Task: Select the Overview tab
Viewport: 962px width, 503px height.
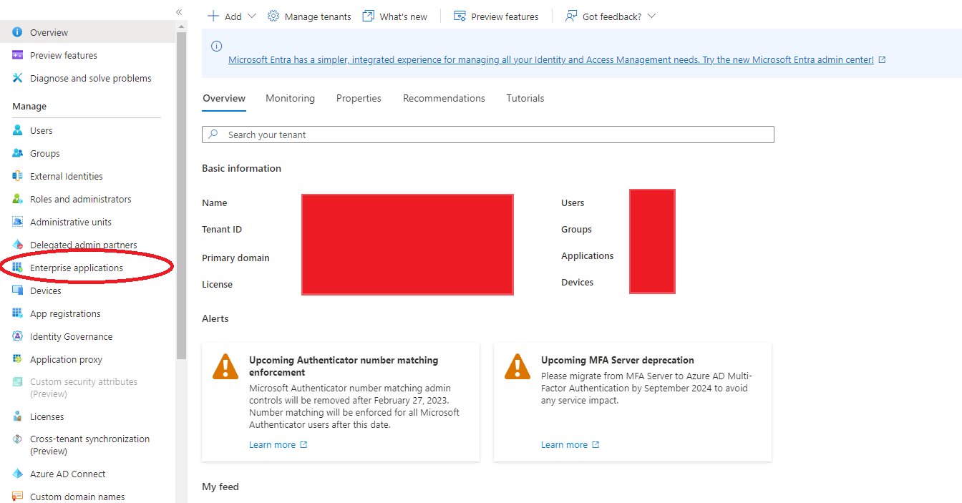Action: [x=224, y=98]
